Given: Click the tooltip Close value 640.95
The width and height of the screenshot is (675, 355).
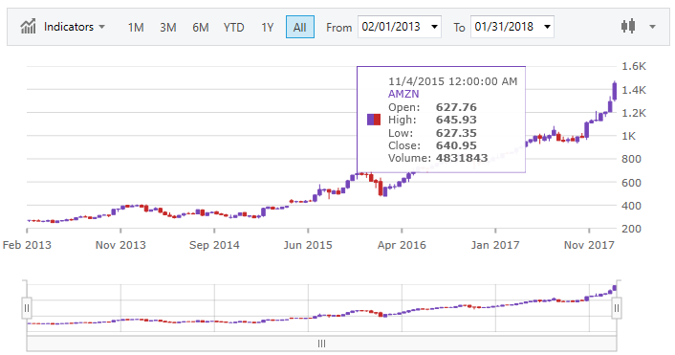Looking at the screenshot, I should point(456,145).
